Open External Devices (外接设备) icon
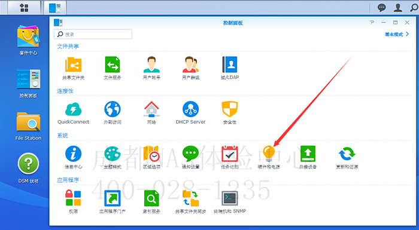 [308, 154]
